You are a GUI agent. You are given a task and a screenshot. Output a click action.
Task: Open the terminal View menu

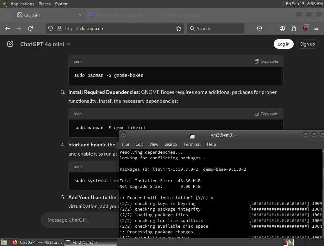tap(154, 144)
